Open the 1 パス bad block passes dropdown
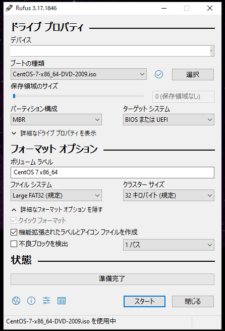225x331 pixels. click(168, 245)
